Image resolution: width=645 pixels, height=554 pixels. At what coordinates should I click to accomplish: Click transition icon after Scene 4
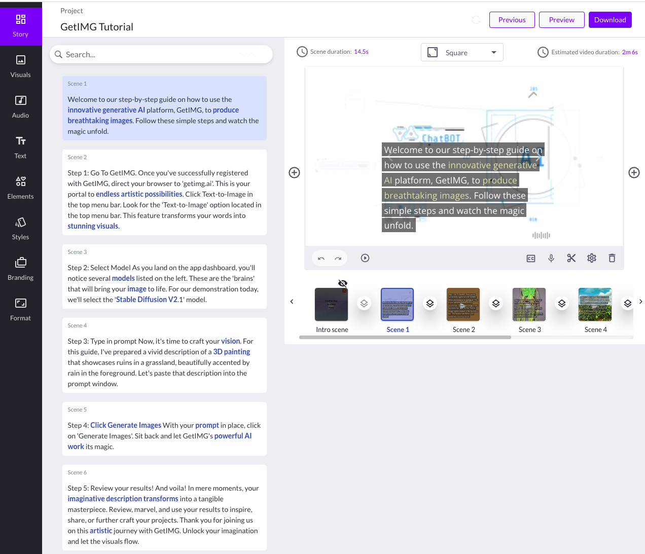[628, 304]
